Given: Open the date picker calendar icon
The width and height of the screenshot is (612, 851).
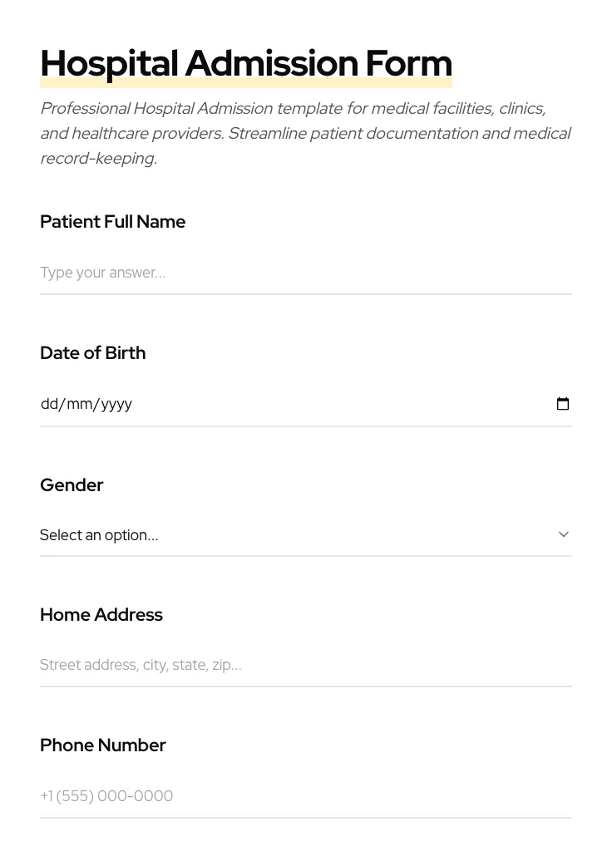Looking at the screenshot, I should point(563,403).
